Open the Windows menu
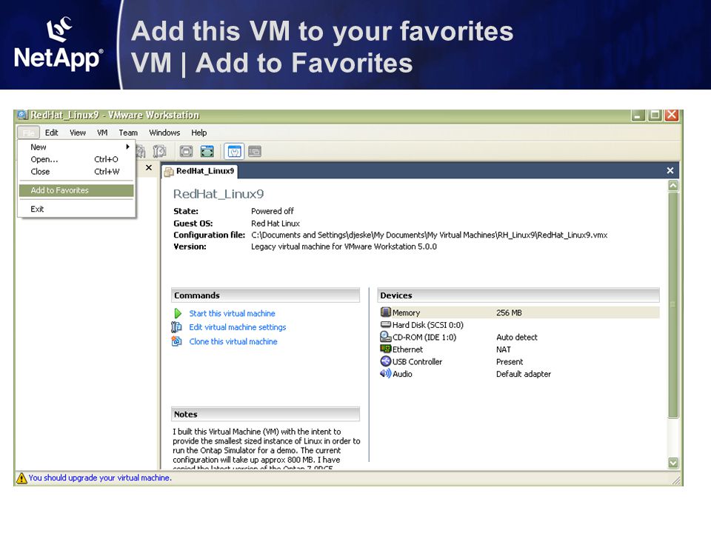 [164, 133]
